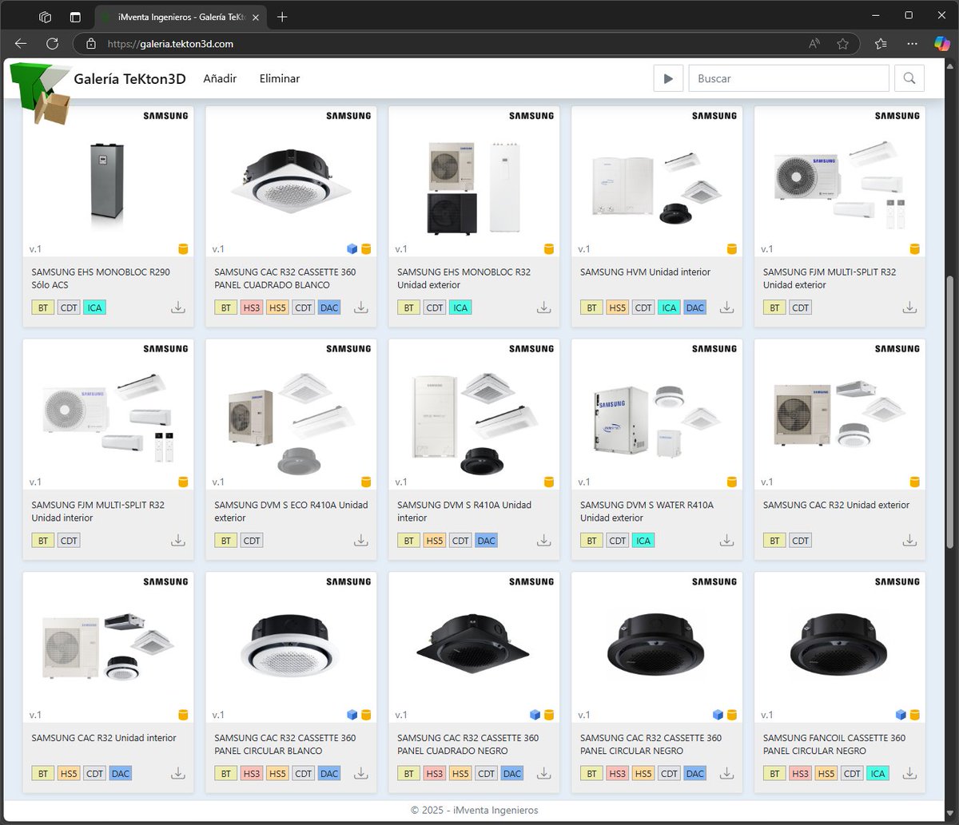This screenshot has height=825, width=959.
Task: Download SAMSUNG CAC R32 CASSETTE 360 PANEL CUADRADO BLANCO
Action: pyautogui.click(x=361, y=307)
